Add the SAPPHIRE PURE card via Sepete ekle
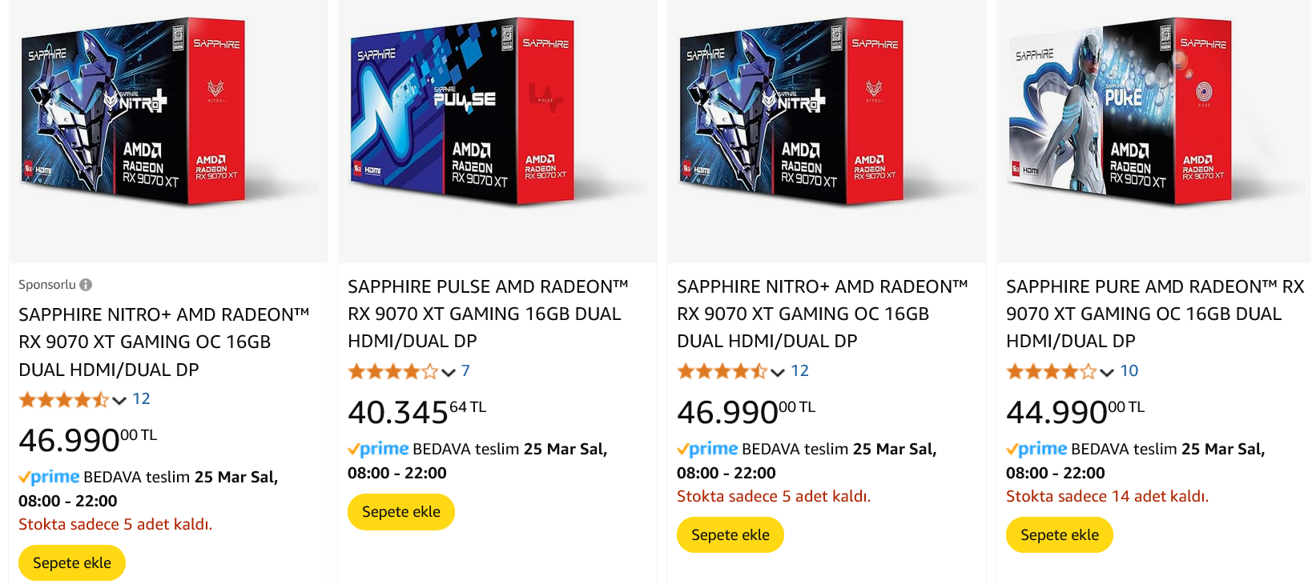Image resolution: width=1312 pixels, height=584 pixels. 1059,535
